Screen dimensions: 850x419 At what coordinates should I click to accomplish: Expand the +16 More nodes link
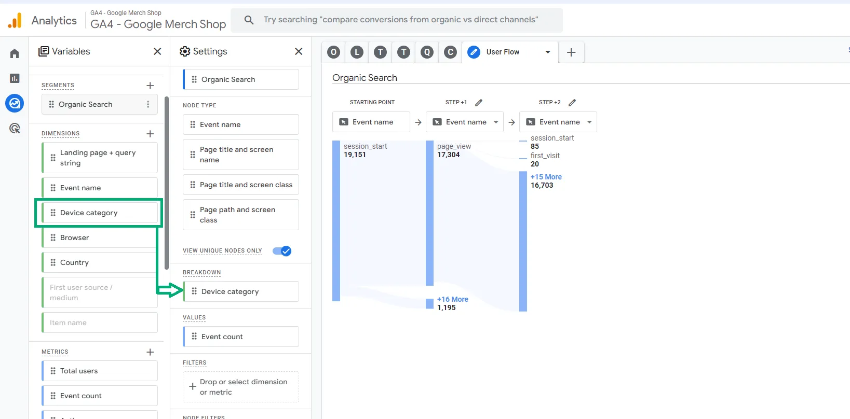[x=452, y=299]
